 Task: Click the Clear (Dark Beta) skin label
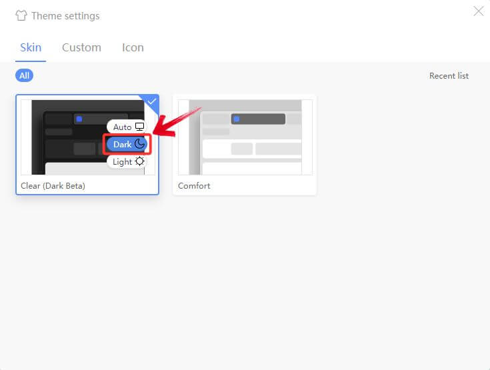pos(53,185)
